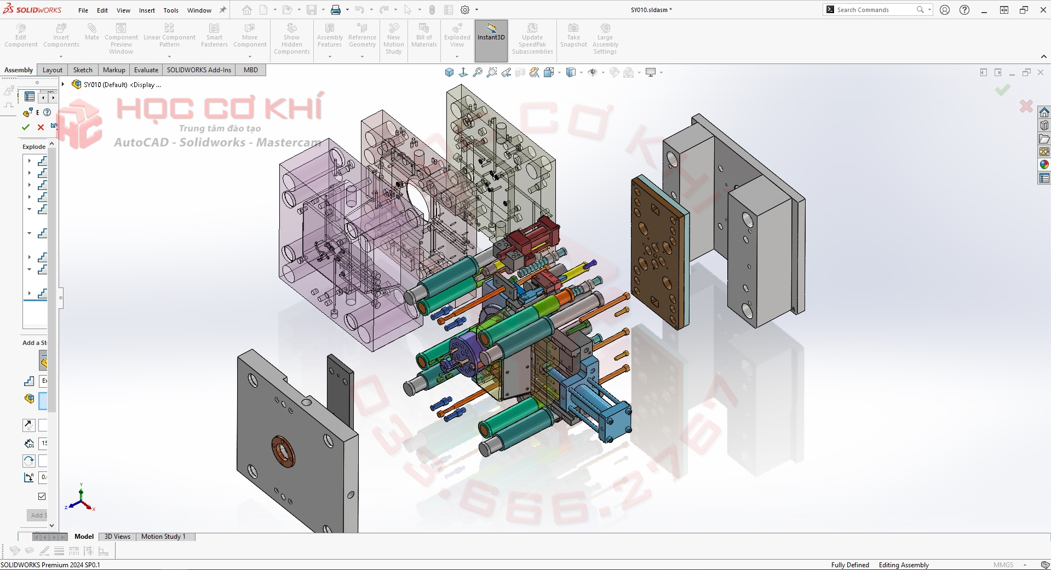Click the Previous View icon
The image size is (1051, 570).
[506, 72]
